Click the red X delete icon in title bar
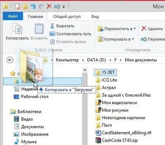165x145 pixels. coord(49,6)
